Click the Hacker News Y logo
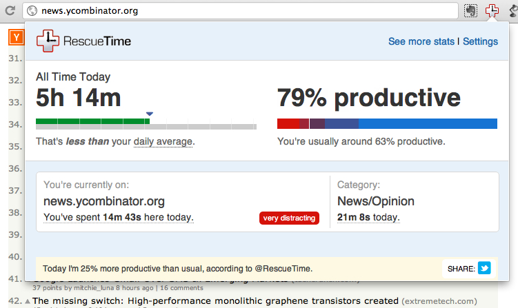 click(15, 37)
